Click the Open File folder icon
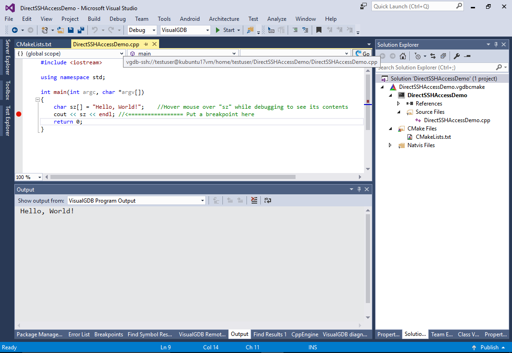Viewport: 512px width, 353px height. 61,30
